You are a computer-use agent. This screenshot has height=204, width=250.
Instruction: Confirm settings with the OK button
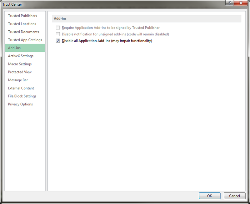click(209, 196)
